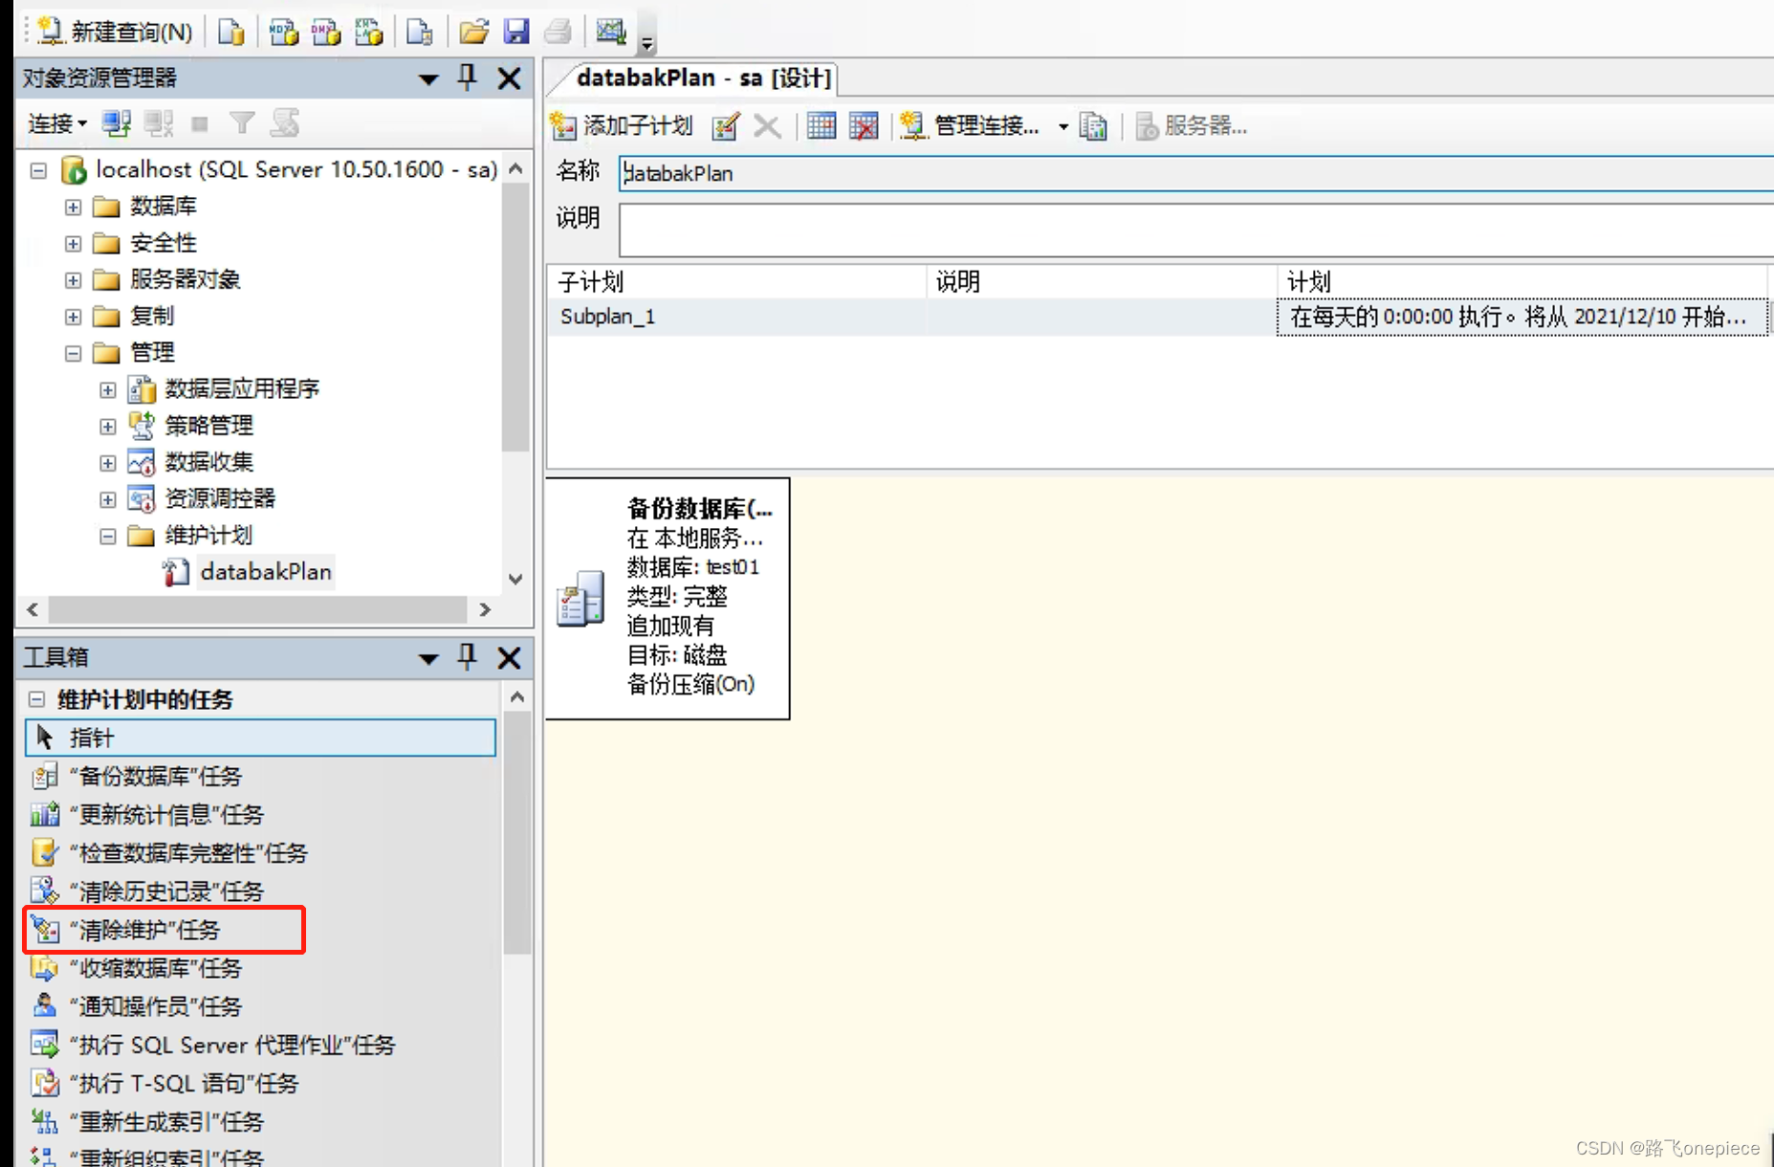
Task: Click the Save disk icon in toolbar
Action: point(516,32)
